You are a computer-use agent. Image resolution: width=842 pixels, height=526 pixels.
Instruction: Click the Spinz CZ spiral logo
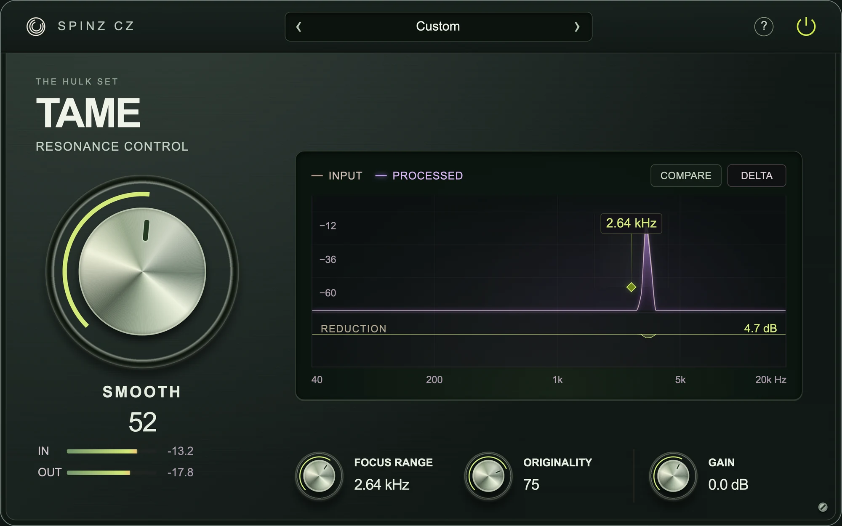coord(36,27)
